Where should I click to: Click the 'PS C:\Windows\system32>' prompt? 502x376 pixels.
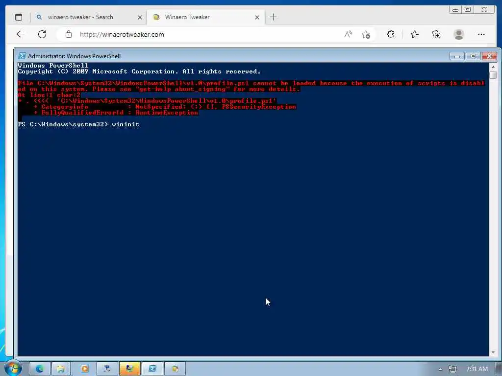click(63, 124)
